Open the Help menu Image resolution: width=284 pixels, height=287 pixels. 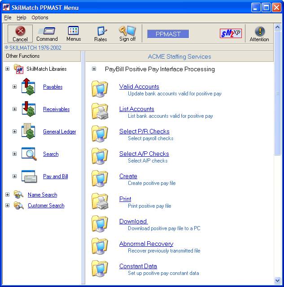click(x=21, y=17)
